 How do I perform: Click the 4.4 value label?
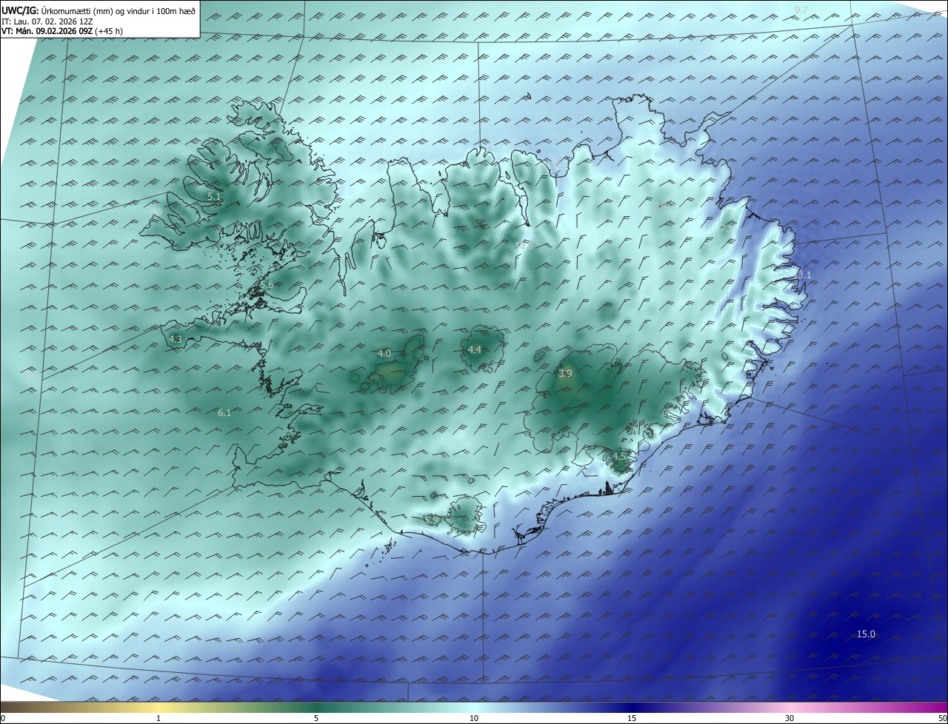tap(475, 349)
